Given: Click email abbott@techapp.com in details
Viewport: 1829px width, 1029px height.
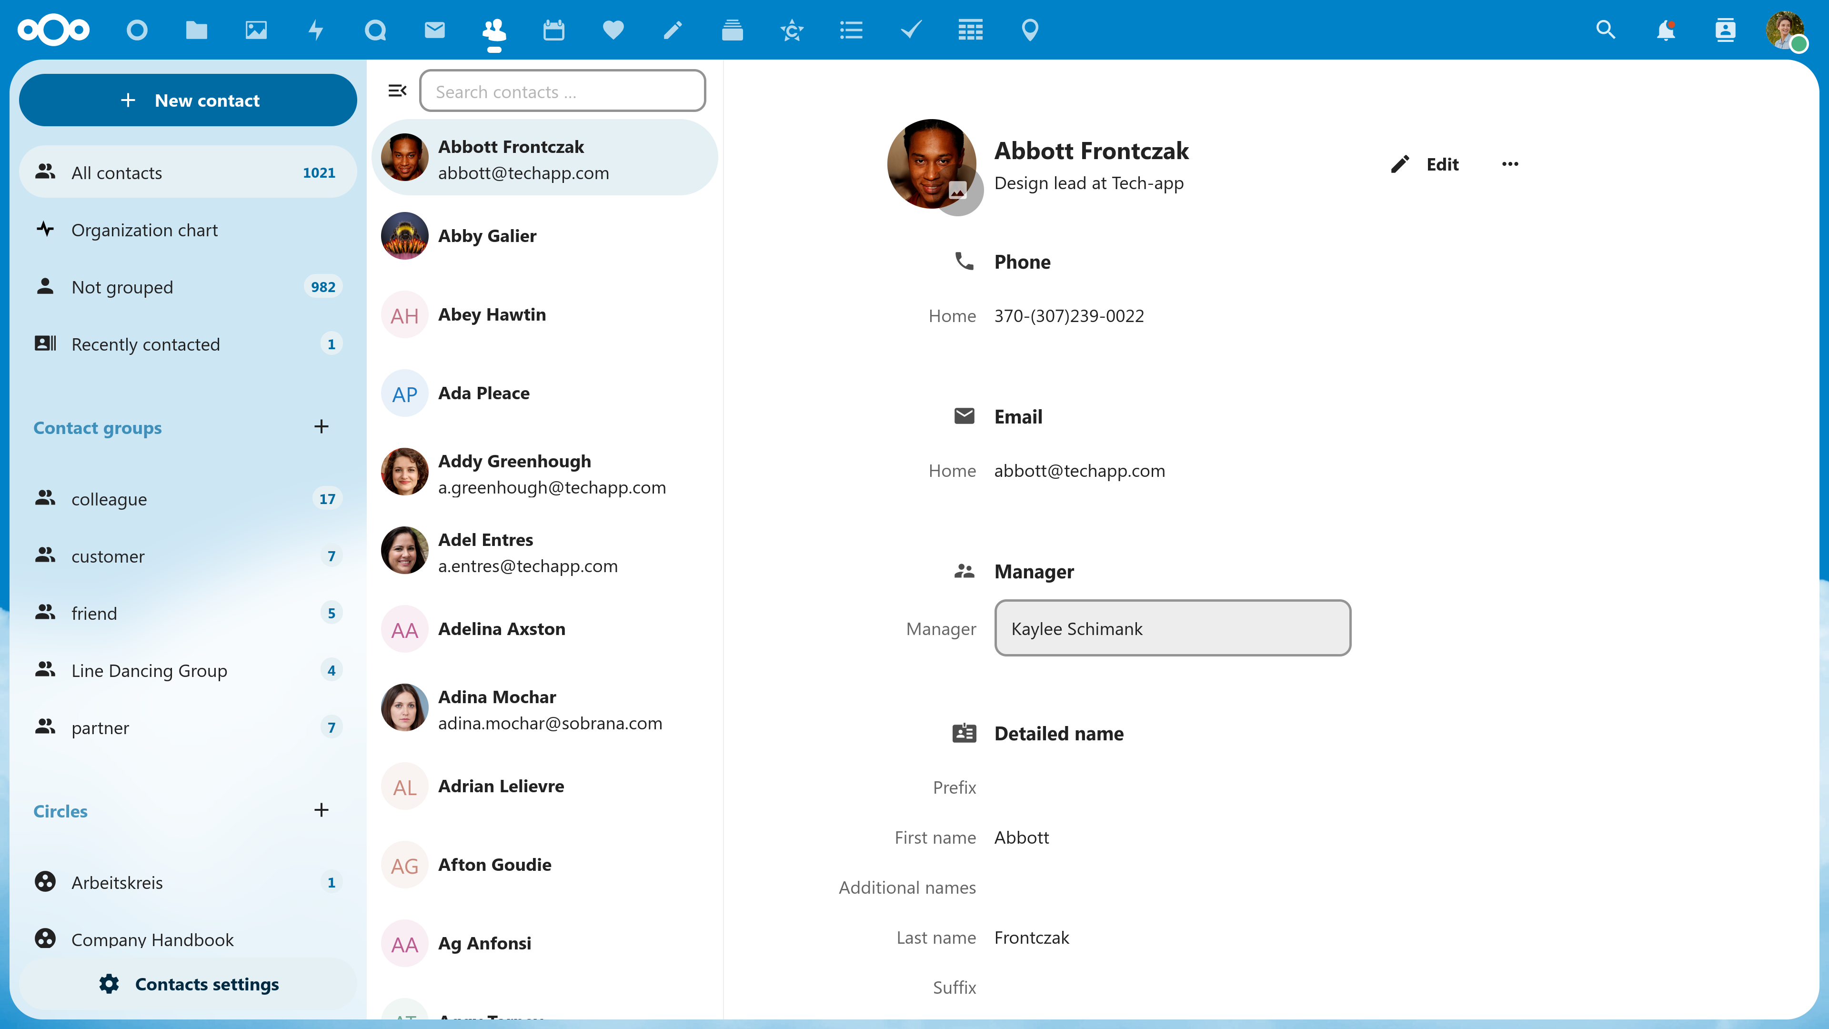Looking at the screenshot, I should pyautogui.click(x=1079, y=471).
